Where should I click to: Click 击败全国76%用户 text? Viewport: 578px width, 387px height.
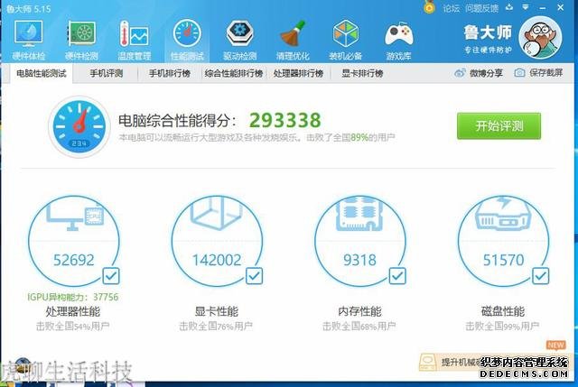pos(216,326)
